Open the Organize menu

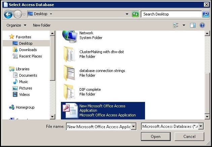[x=16, y=25]
